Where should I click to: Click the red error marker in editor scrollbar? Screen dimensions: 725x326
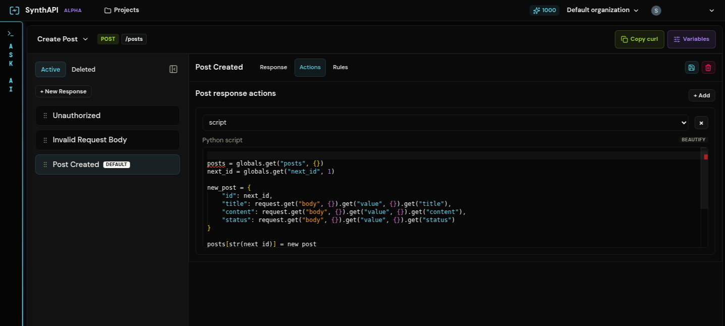(706, 157)
